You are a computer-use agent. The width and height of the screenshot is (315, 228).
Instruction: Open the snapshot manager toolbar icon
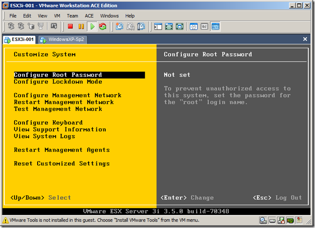click(x=140, y=26)
